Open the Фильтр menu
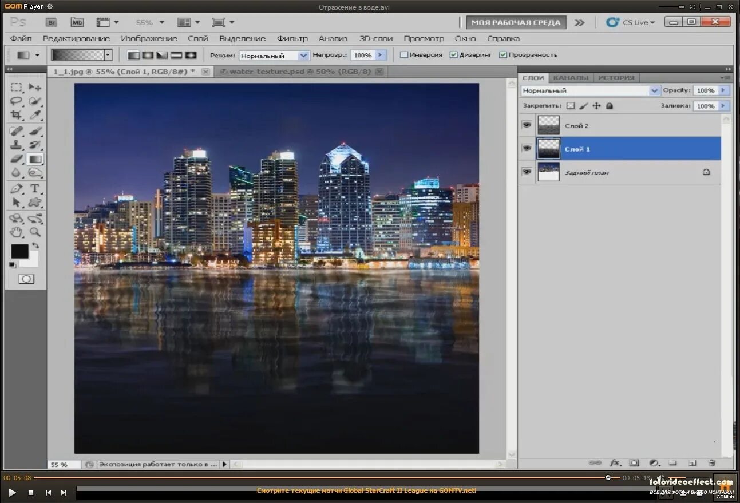The image size is (740, 503). (x=292, y=38)
